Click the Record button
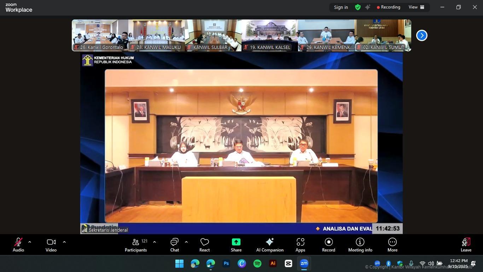 click(x=328, y=245)
